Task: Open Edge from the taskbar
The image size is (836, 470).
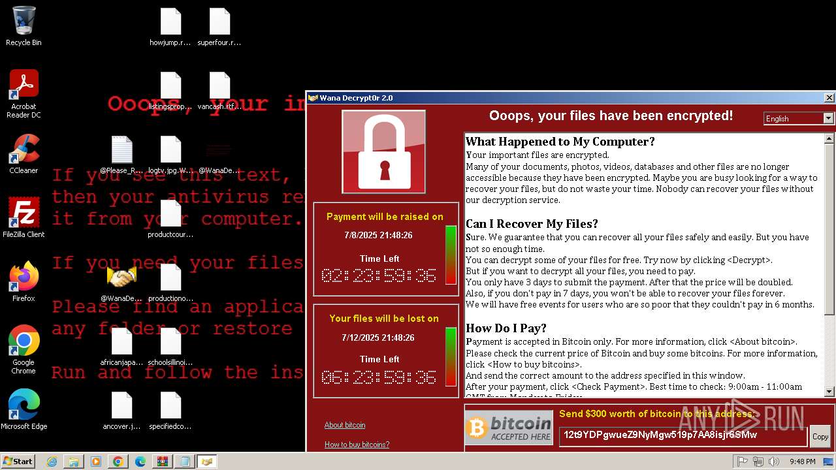Action: tap(140, 462)
